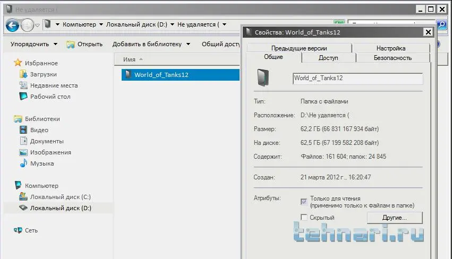Click the film icon beside Видео
Image resolution: width=452 pixels, height=259 pixels.
pyautogui.click(x=23, y=129)
